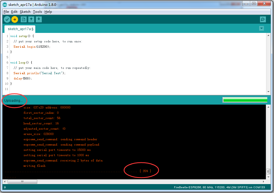Screen dimensions: 274x193
Task: Click 'receiving 2 bytes of data' line
Action: click(63, 161)
